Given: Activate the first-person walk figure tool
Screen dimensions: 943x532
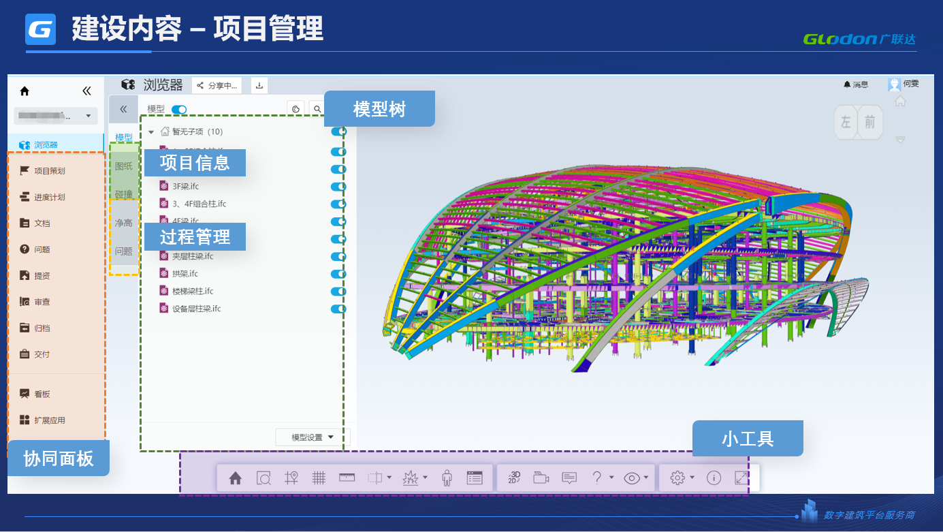Looking at the screenshot, I should click(x=447, y=478).
